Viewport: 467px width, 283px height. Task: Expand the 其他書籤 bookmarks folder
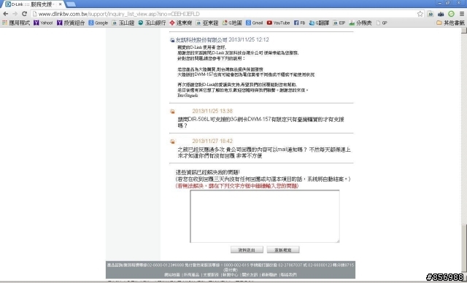(x=450, y=23)
